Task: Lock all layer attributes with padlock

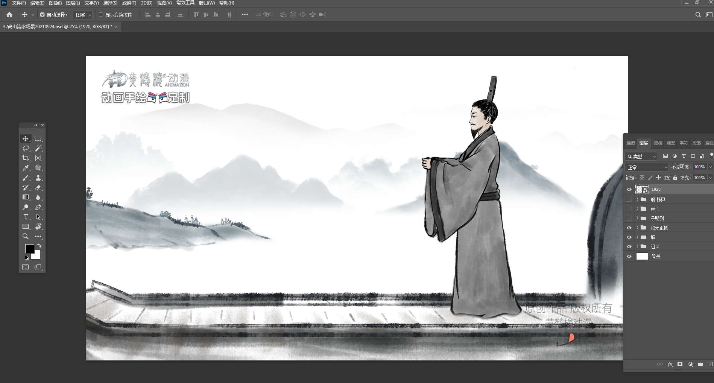Action: coord(675,178)
